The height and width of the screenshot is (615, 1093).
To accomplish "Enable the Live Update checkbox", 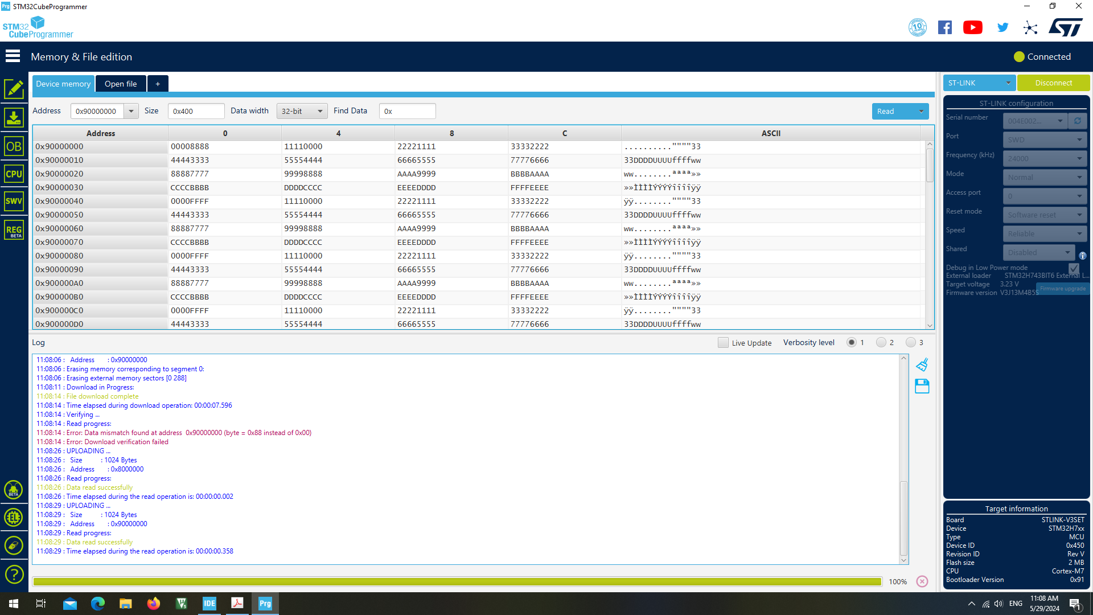I will pyautogui.click(x=723, y=343).
